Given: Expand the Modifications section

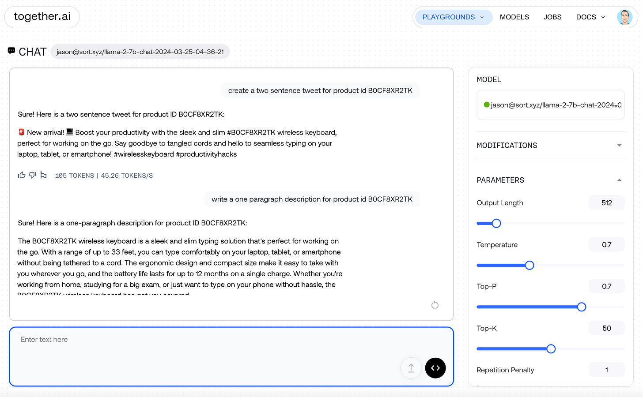Looking at the screenshot, I should tap(551, 146).
